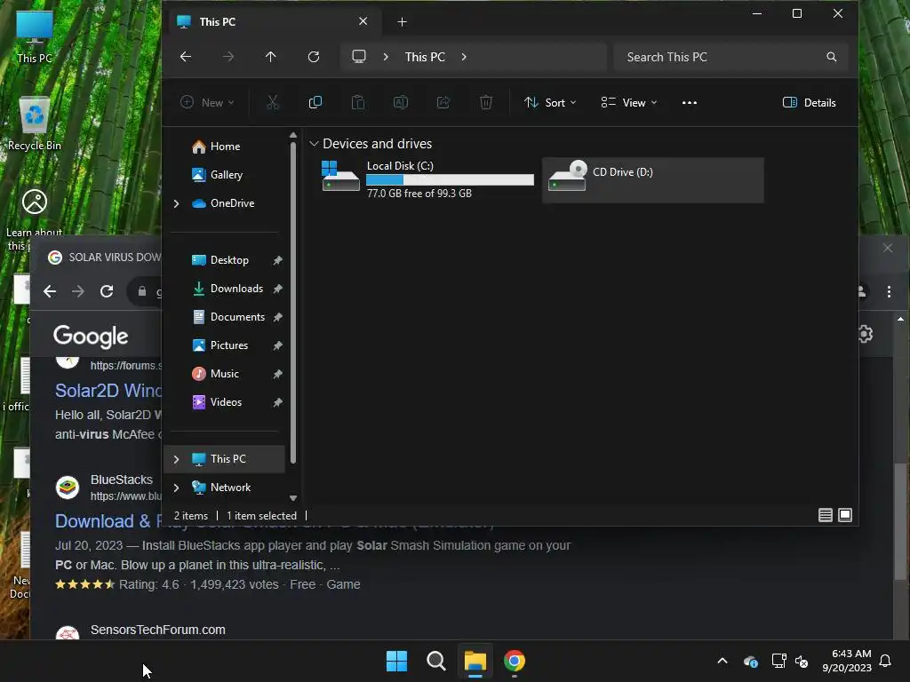
Task: Click the Rename icon in toolbar
Action: point(401,103)
